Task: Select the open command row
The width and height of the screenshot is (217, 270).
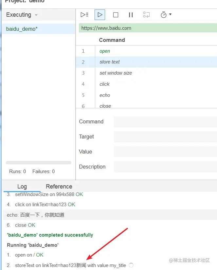Action: coord(146,51)
